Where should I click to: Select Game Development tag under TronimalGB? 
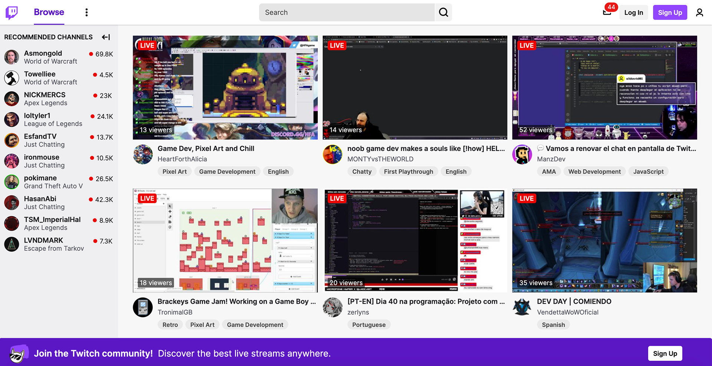(255, 325)
